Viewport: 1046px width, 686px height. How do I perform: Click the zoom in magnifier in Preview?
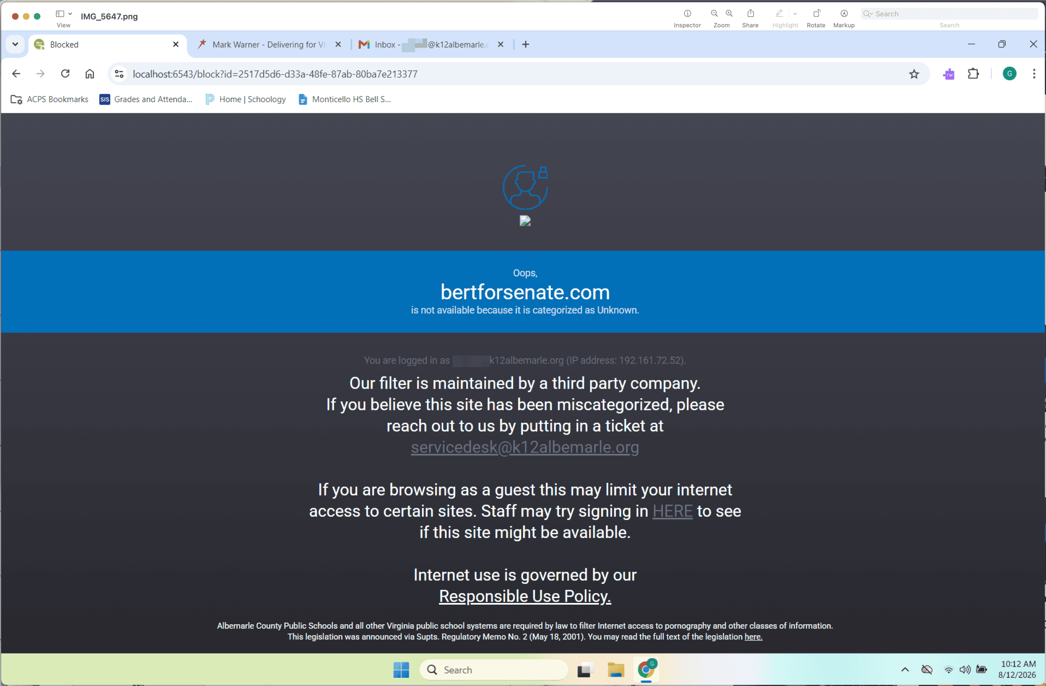point(729,13)
